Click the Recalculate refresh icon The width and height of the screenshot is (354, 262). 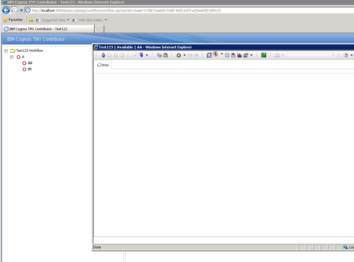click(179, 55)
